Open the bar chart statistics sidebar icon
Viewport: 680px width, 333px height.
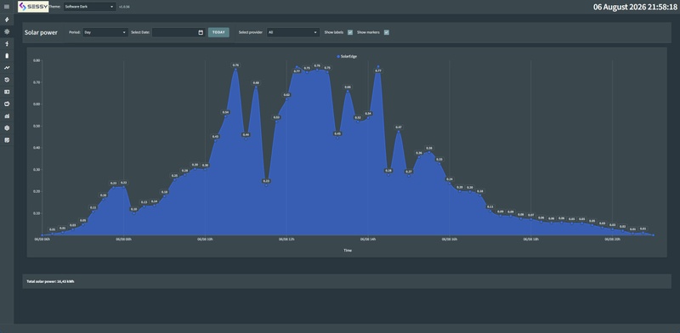point(7,116)
